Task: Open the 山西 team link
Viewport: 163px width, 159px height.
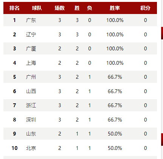Action: (31, 91)
